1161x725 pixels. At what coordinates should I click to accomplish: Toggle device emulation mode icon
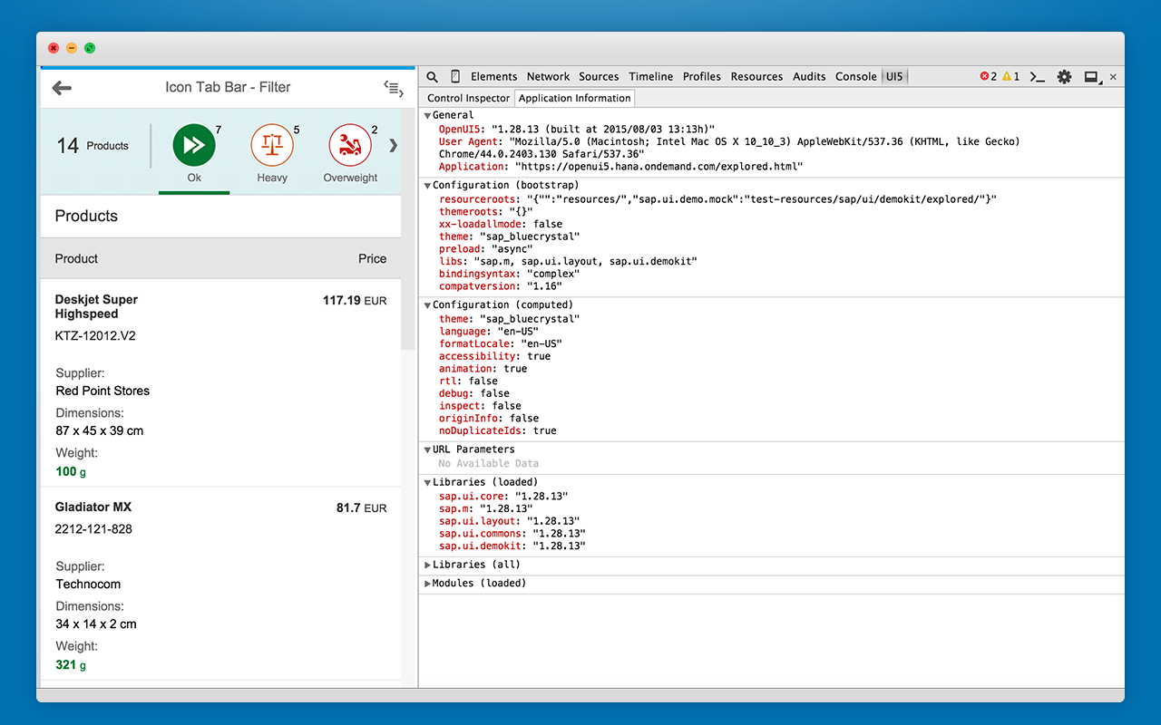tap(455, 76)
